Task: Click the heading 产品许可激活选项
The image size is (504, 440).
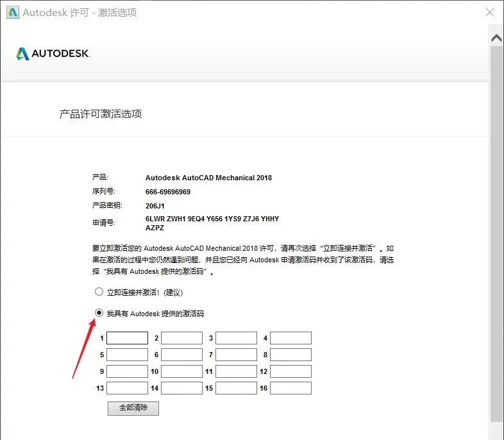Action: pos(101,114)
